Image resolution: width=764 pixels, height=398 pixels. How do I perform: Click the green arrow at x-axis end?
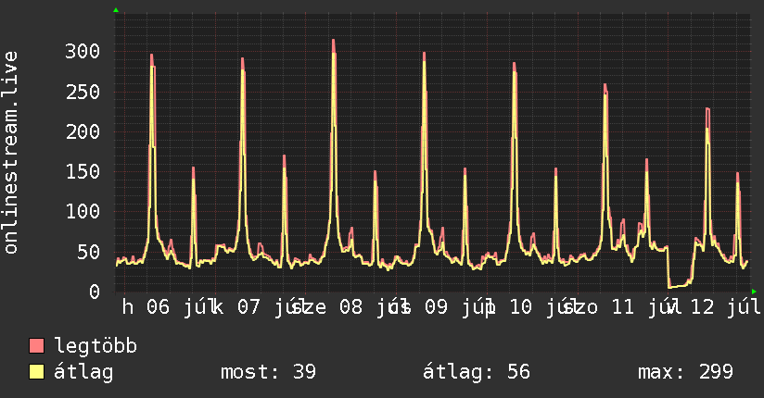click(754, 292)
